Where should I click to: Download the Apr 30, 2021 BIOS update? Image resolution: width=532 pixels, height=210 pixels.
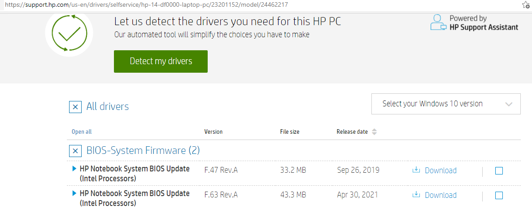point(440,195)
